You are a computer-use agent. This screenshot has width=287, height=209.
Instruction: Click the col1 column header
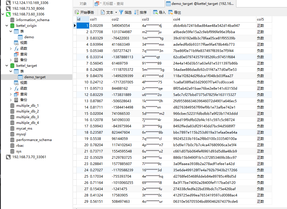[93, 19]
